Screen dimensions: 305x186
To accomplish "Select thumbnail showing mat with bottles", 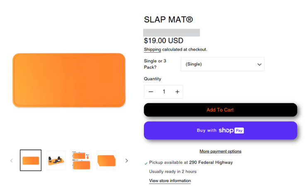I will coord(56,160).
